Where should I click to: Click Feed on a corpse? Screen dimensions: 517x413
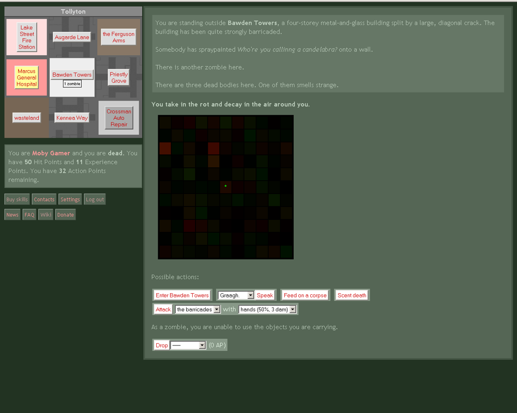click(x=305, y=295)
